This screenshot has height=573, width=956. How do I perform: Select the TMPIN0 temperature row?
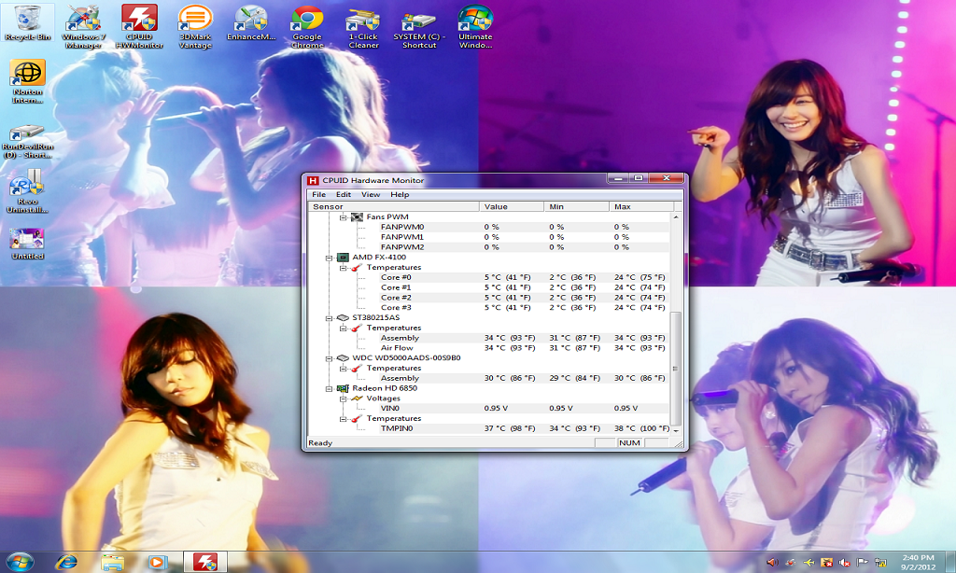click(x=525, y=428)
